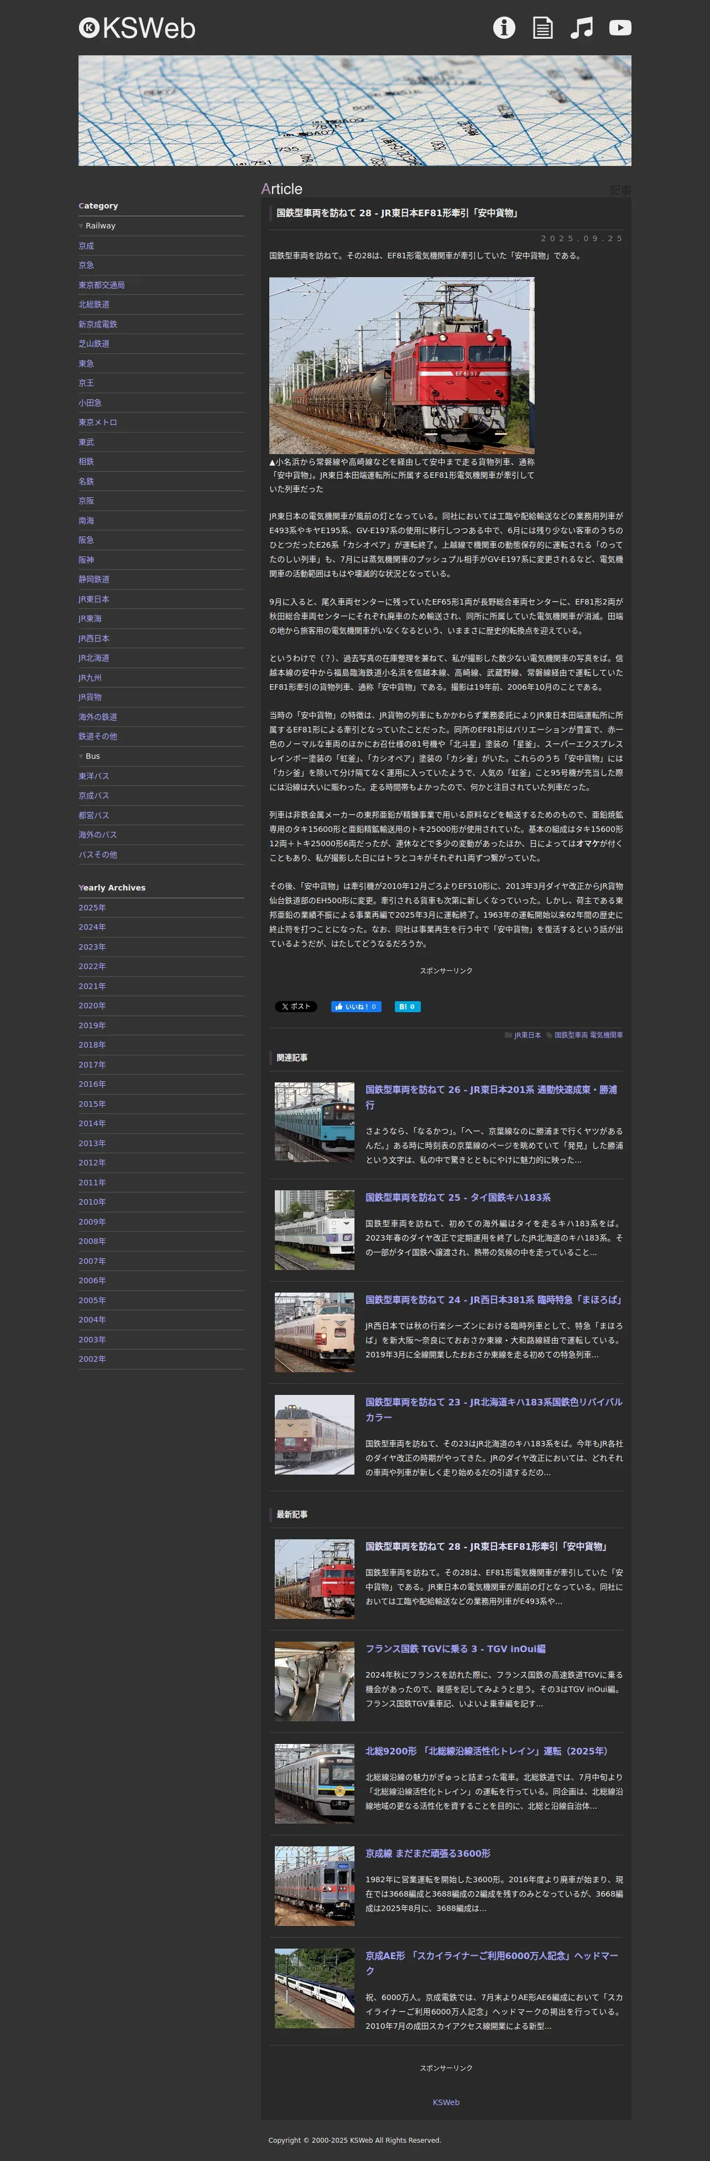Image resolution: width=710 pixels, height=2161 pixels.
Task: Click the Hatena B! bookmark button
Action: pyautogui.click(x=408, y=1007)
